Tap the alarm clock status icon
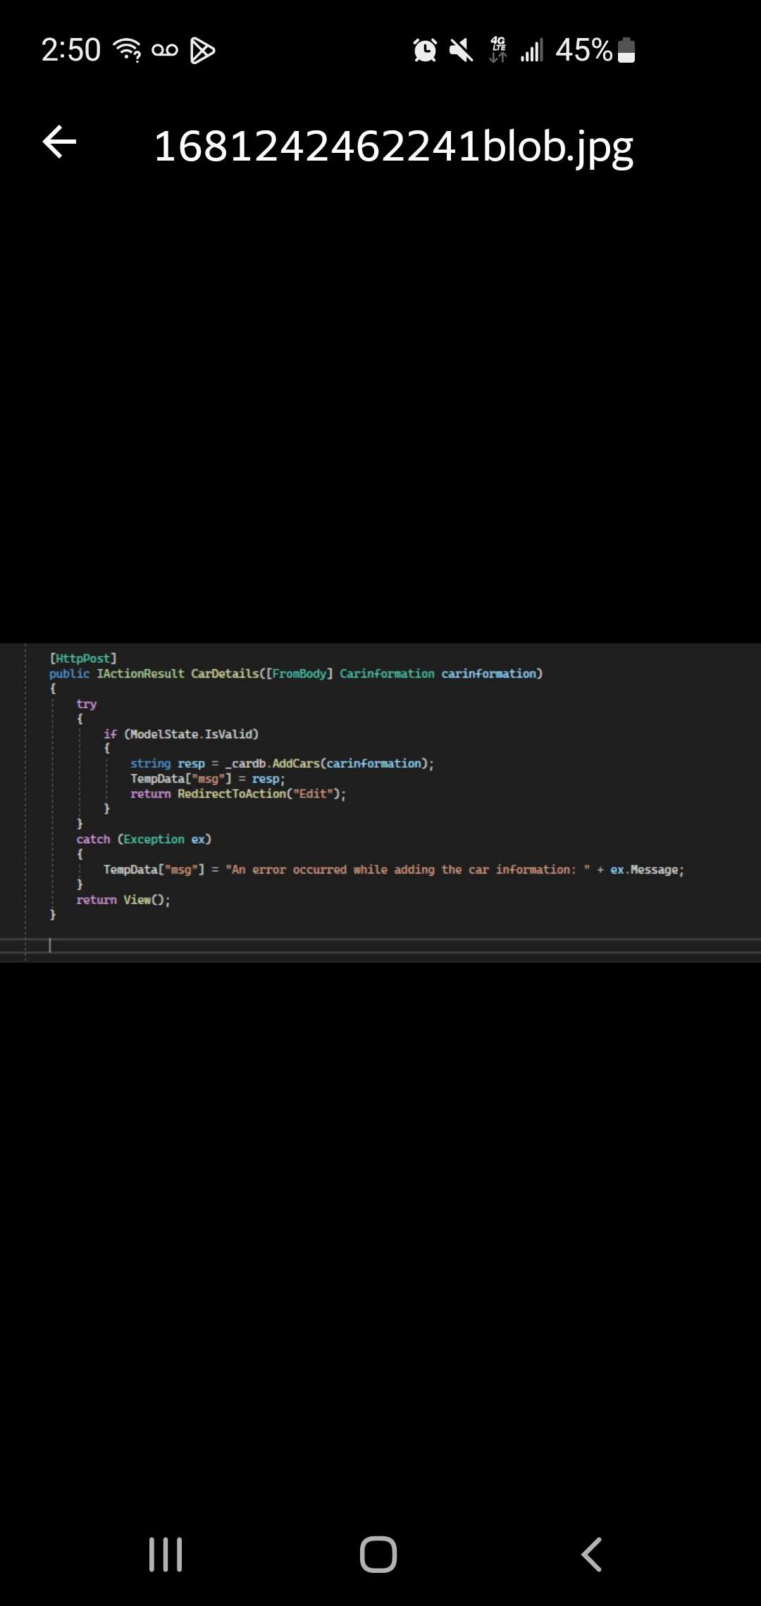 425,50
